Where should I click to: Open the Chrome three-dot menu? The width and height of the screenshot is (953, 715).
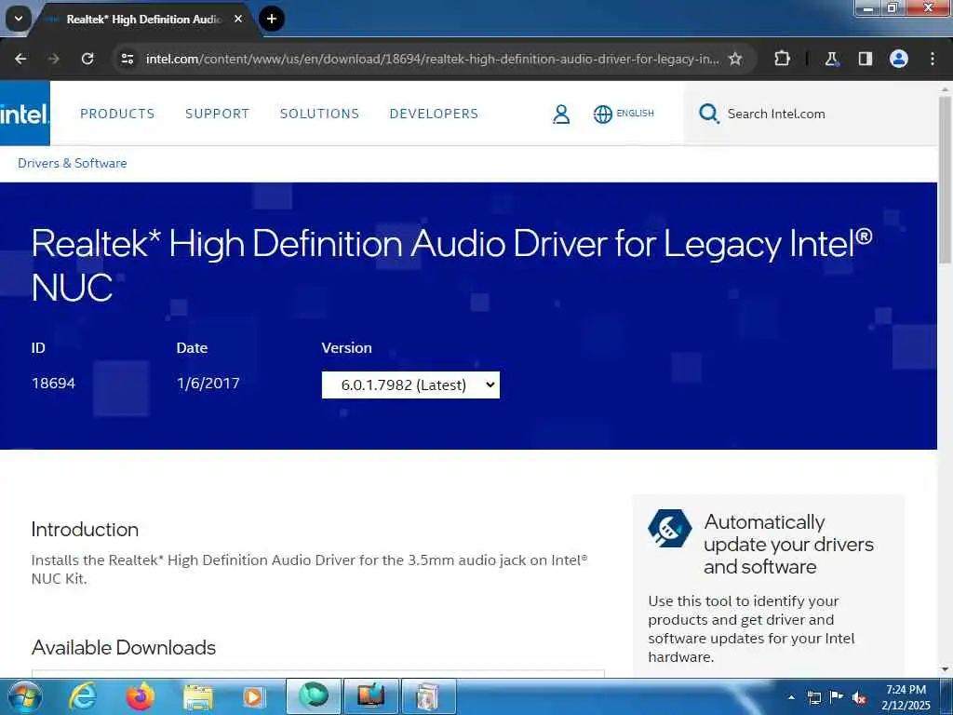point(933,59)
